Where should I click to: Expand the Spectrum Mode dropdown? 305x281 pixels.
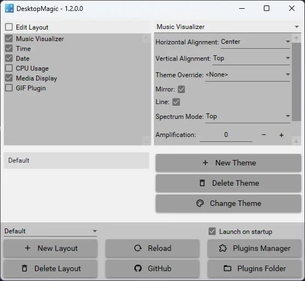point(247,116)
